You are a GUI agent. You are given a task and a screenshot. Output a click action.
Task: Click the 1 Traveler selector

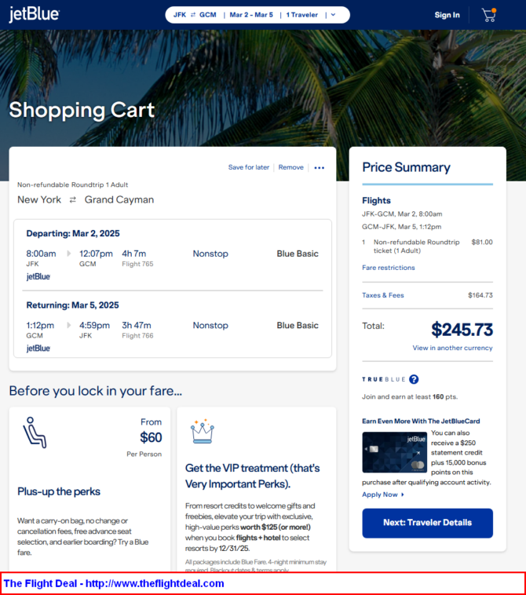coord(302,15)
